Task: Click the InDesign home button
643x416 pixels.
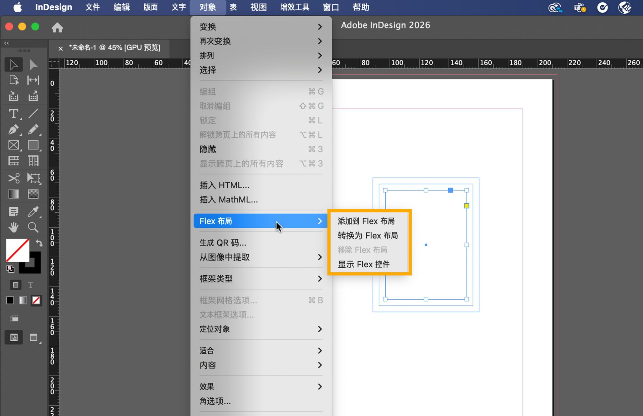Action: click(57, 27)
